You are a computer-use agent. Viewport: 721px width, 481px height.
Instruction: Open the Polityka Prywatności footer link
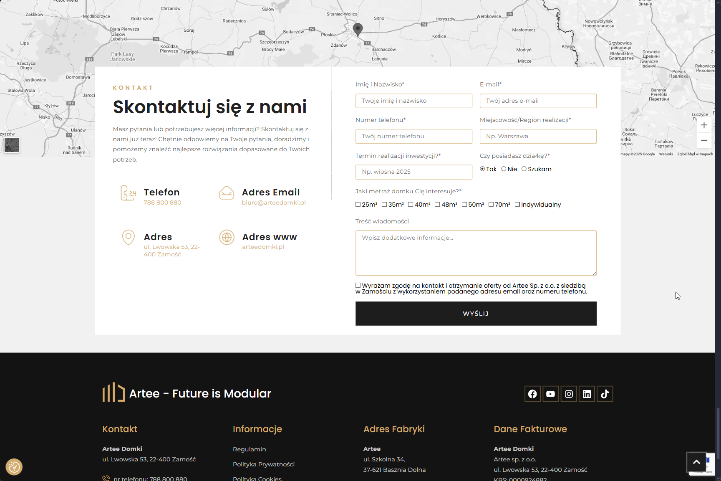click(x=264, y=464)
